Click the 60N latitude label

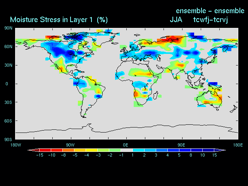[8, 46]
